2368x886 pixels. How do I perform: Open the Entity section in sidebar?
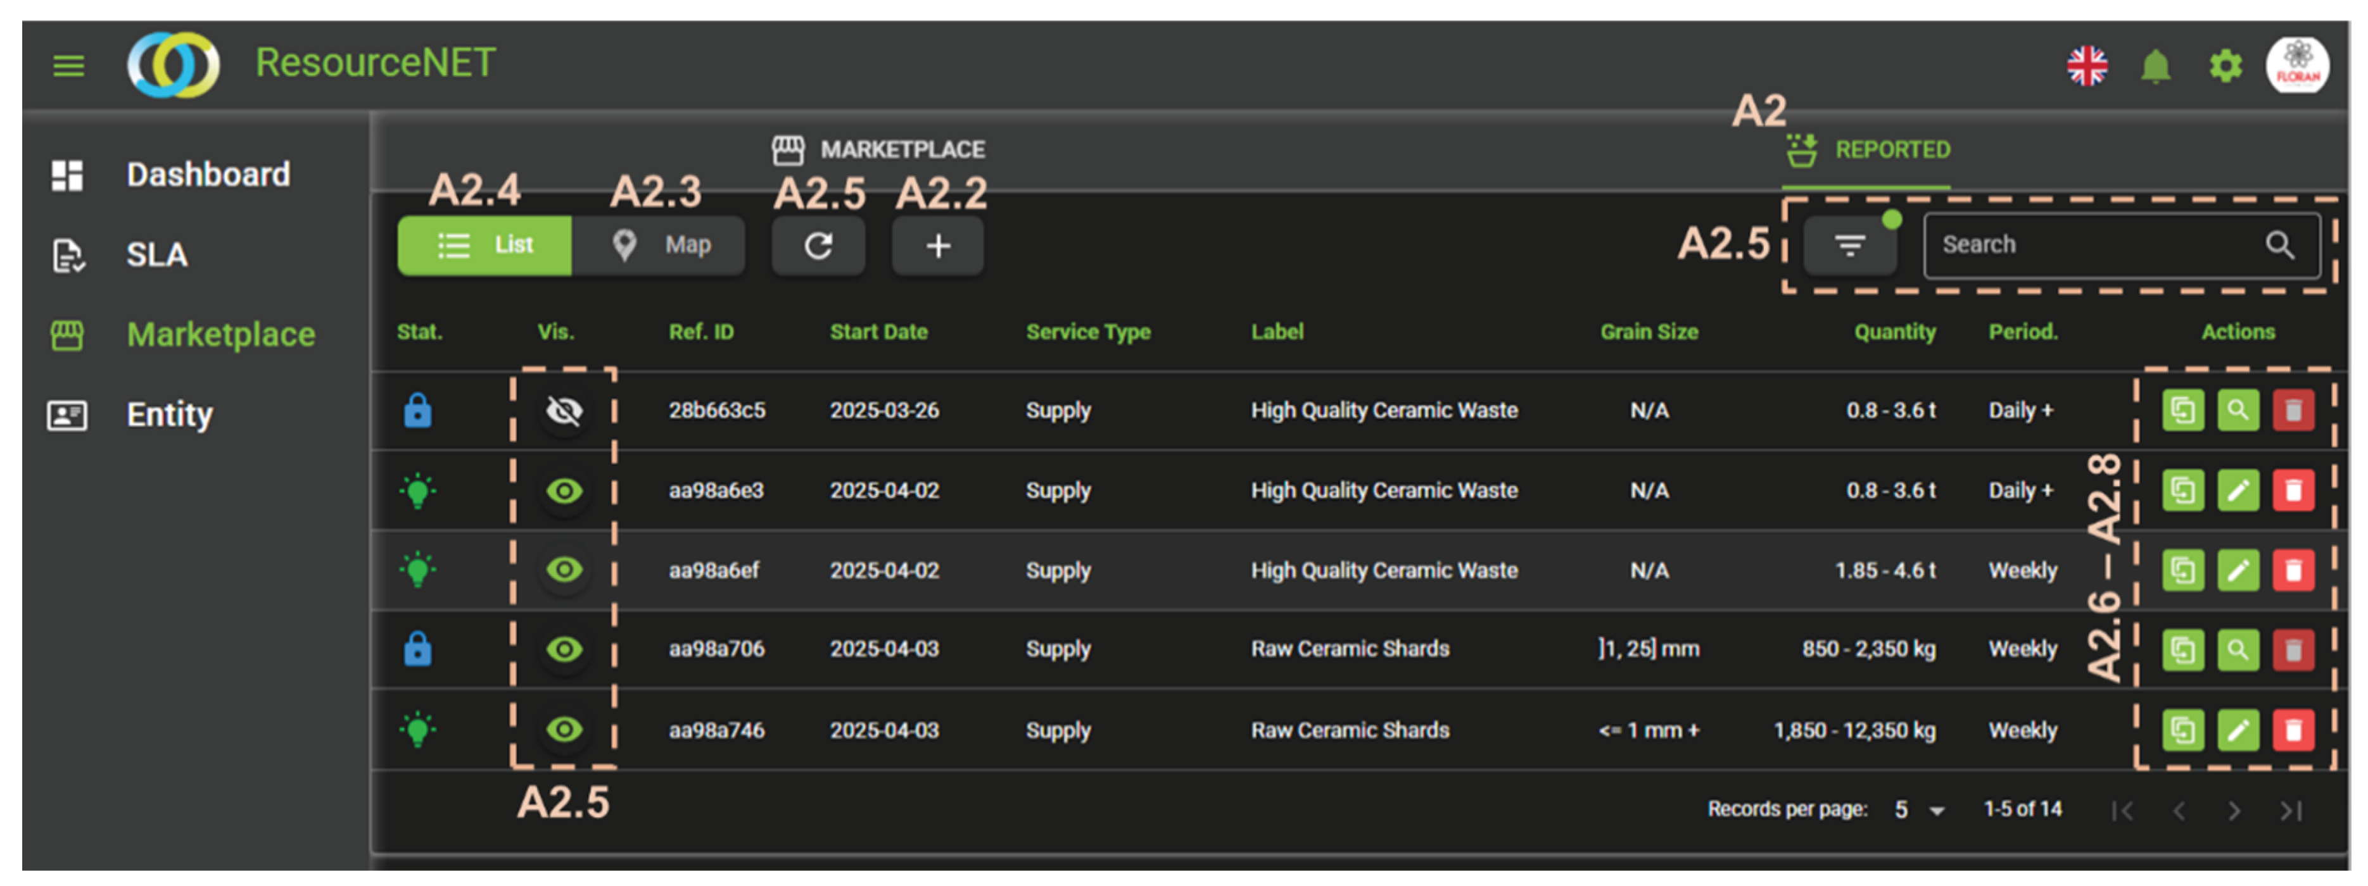[169, 414]
